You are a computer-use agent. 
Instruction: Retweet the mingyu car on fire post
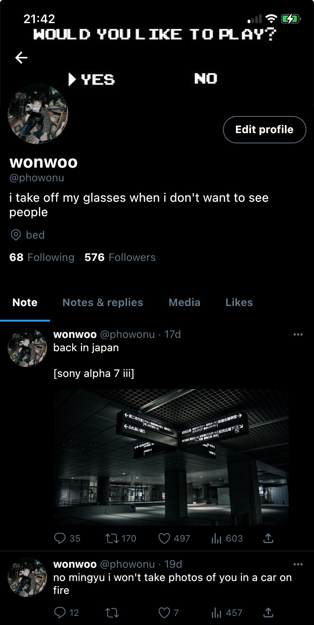[112, 612]
